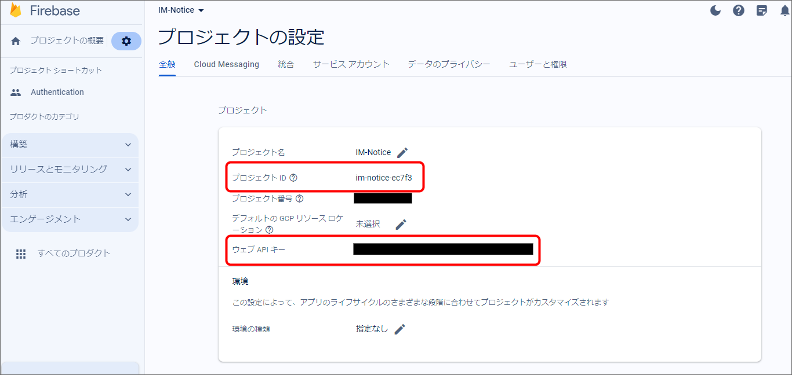
Task: Open the release notes icon
Action: 762,10
